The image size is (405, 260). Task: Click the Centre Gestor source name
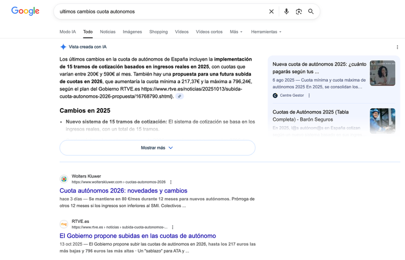click(292, 95)
